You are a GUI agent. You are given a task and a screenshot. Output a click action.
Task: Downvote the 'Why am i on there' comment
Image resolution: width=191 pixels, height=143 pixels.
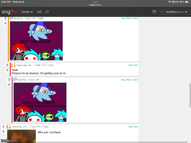click(x=3, y=132)
